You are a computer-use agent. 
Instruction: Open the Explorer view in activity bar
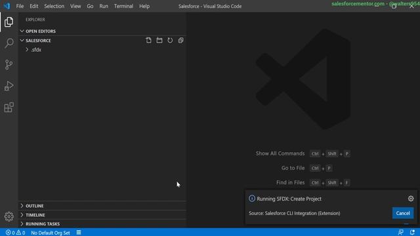9,22
